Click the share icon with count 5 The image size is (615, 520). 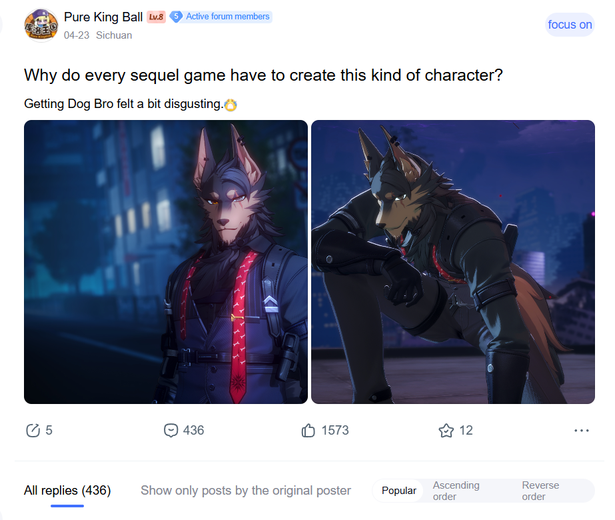click(33, 431)
